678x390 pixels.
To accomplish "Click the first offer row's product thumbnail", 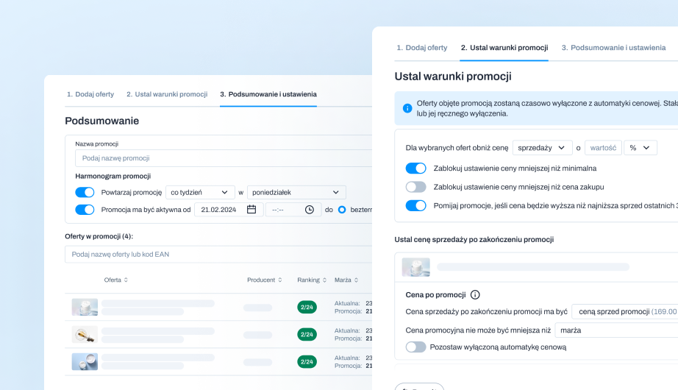I will click(85, 307).
